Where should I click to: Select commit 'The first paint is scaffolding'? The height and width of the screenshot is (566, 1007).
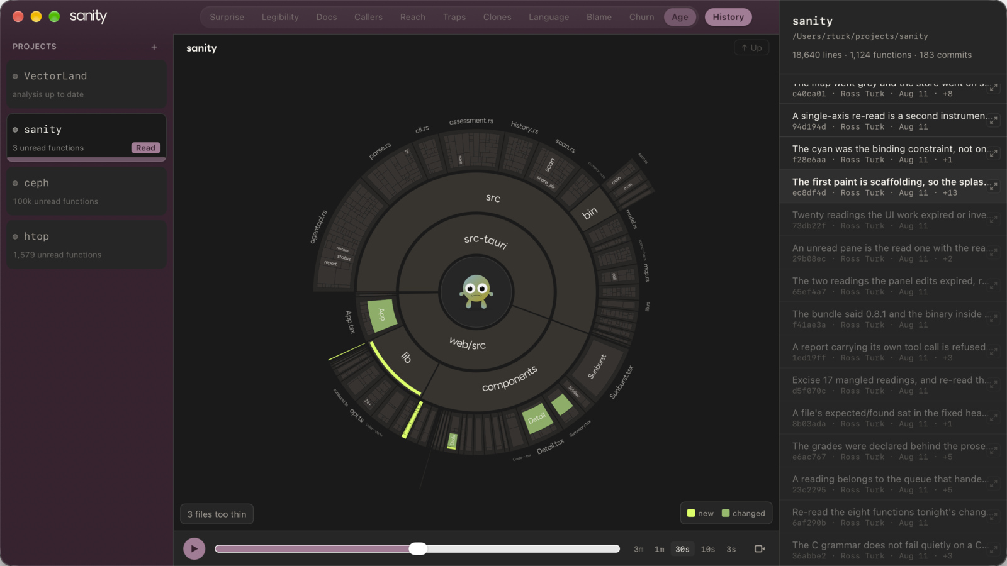[x=893, y=186]
